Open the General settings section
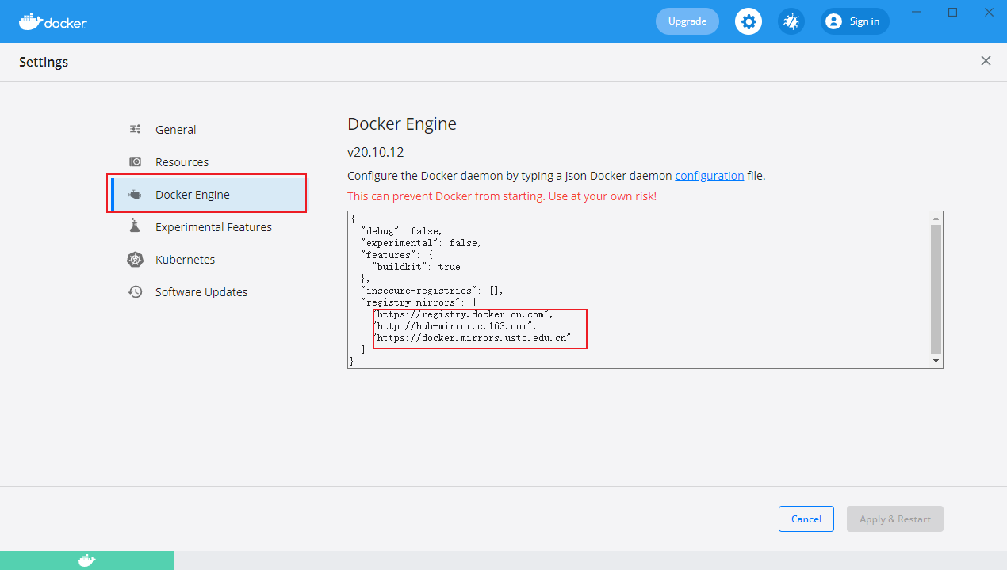The width and height of the screenshot is (1007, 570). tap(175, 129)
